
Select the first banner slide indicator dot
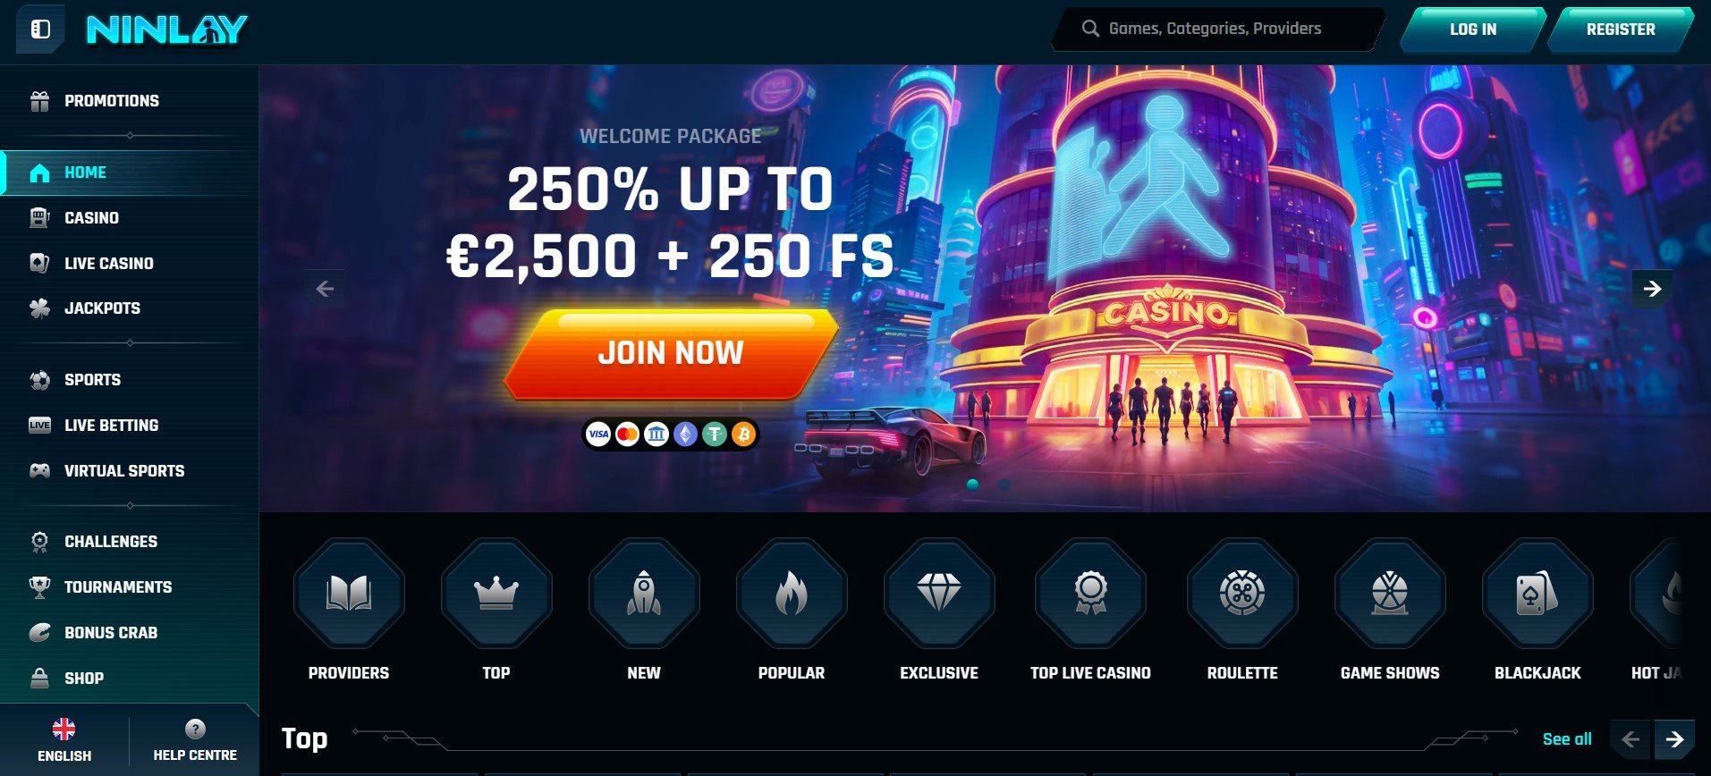click(x=972, y=485)
